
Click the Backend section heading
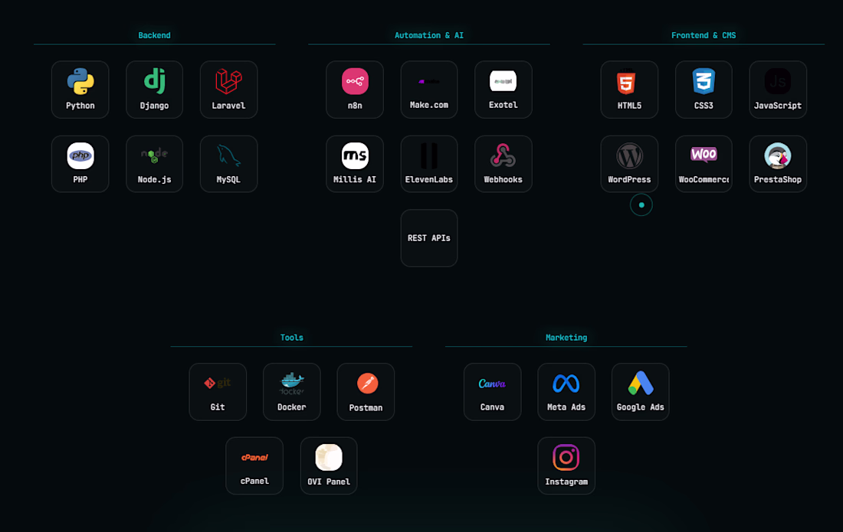(154, 35)
